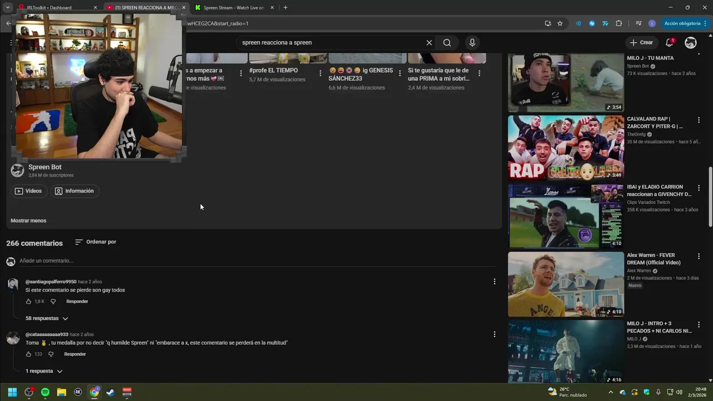Dislike the comment by cataaaaaaaaa933
Viewport: 713px width, 401px height.
(x=51, y=354)
